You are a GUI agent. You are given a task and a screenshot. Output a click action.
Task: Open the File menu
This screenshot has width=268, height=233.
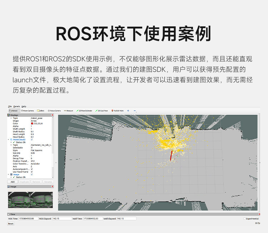10,107
